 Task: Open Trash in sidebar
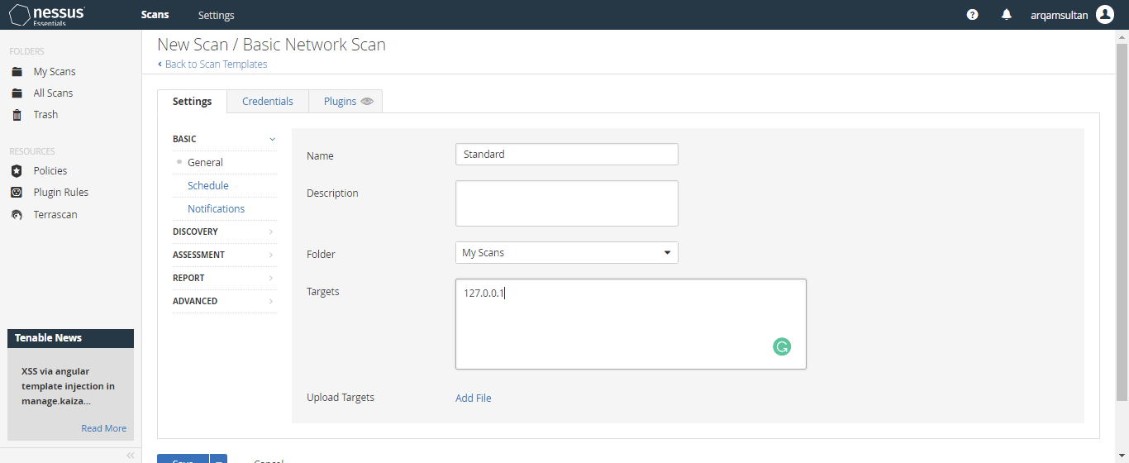[46, 115]
